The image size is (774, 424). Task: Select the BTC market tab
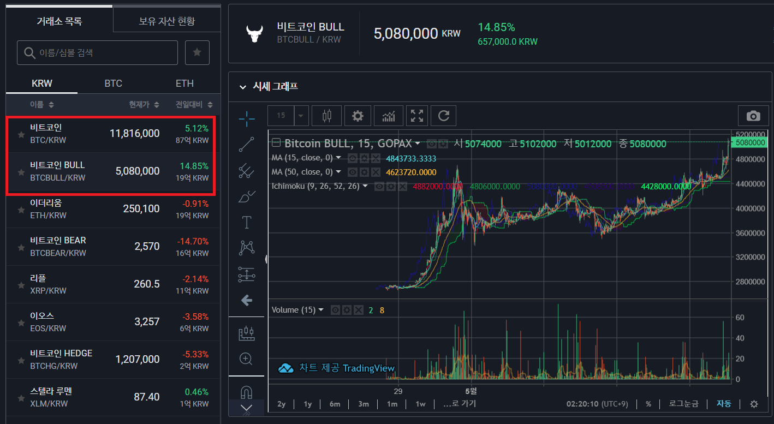pos(114,83)
